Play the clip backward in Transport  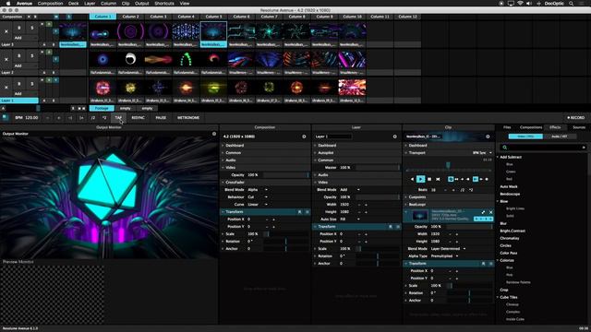coord(412,179)
